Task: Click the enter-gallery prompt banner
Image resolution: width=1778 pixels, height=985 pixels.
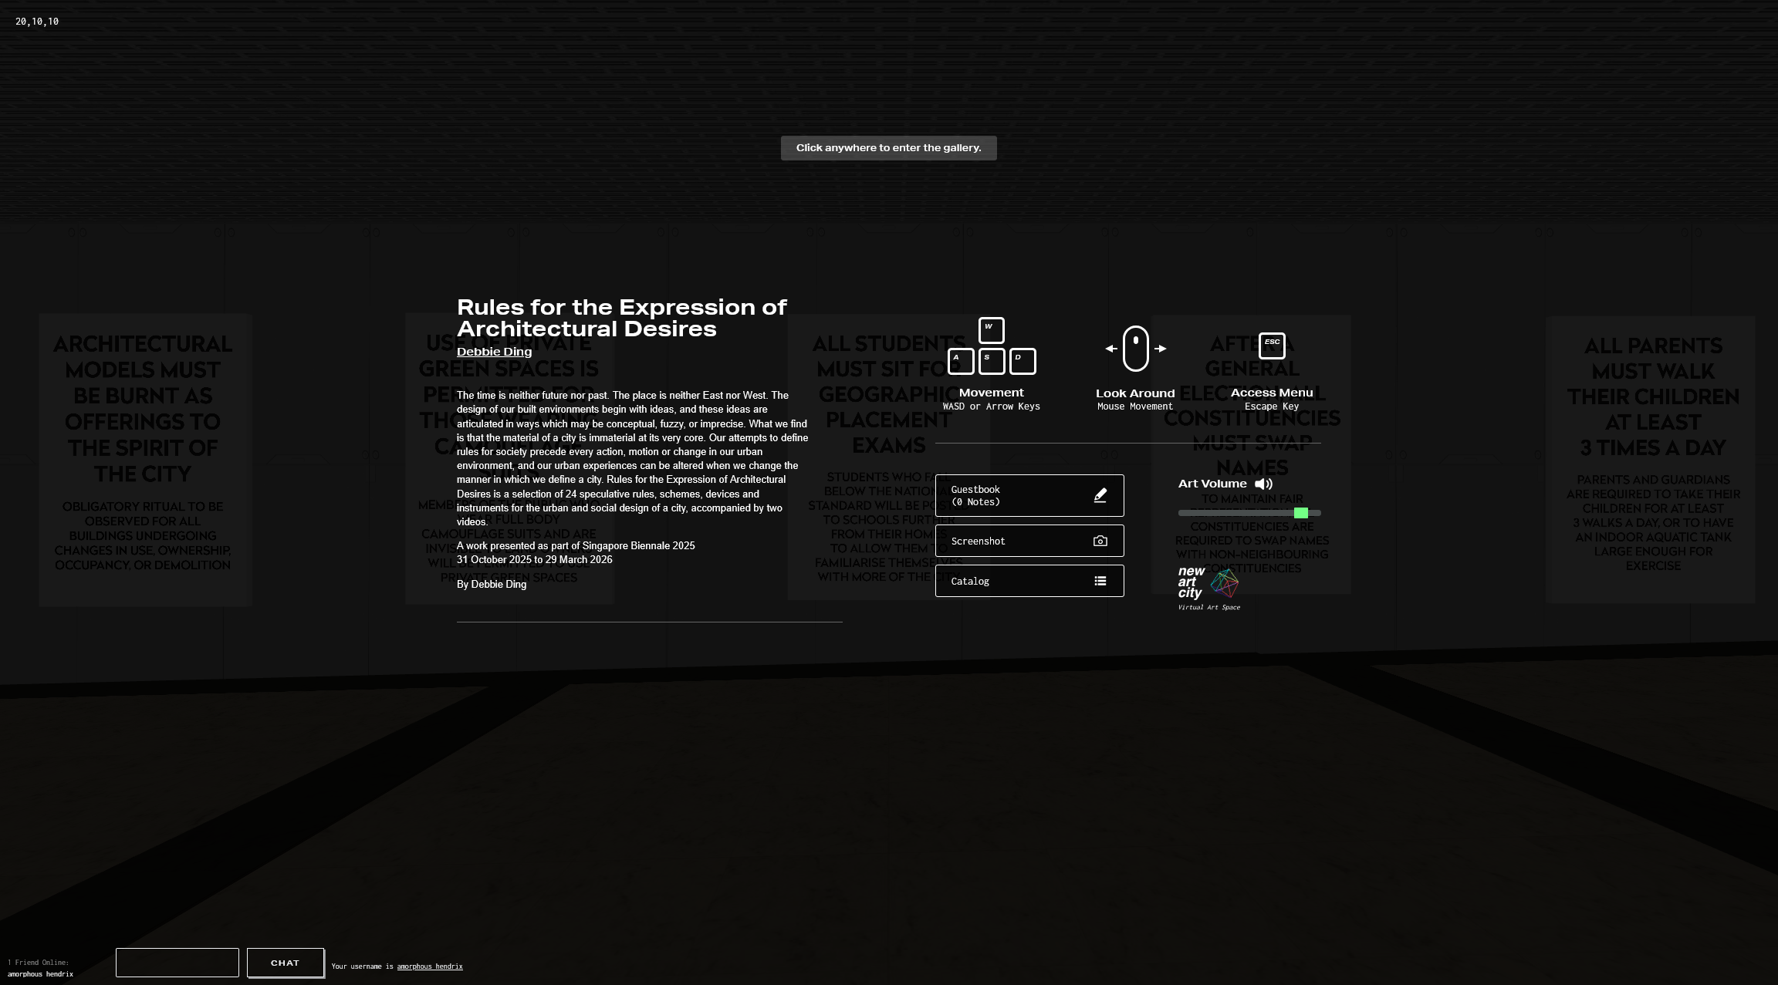Action: pyautogui.click(x=888, y=148)
